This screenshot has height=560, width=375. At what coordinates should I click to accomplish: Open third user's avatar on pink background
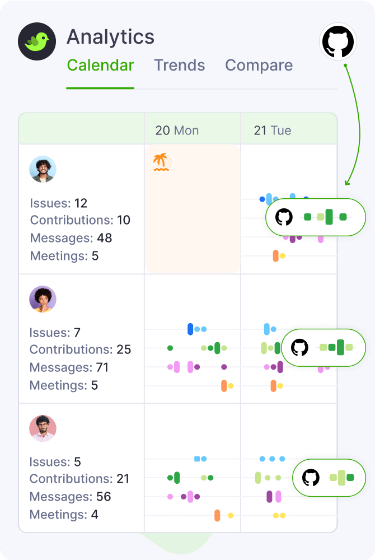coord(43,428)
